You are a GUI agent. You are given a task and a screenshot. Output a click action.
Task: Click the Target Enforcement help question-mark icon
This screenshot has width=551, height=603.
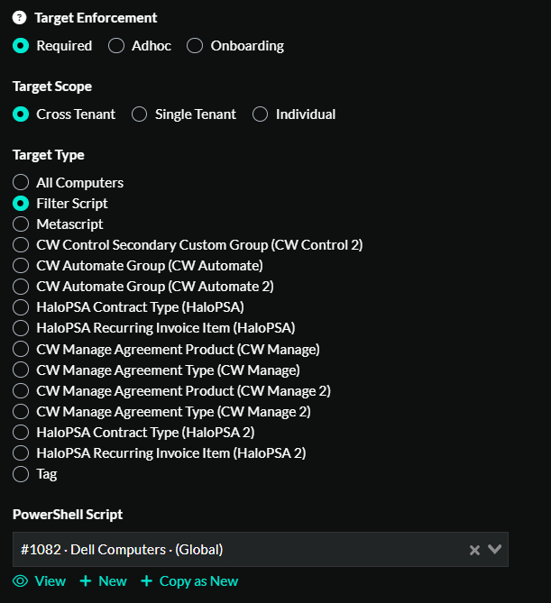tap(20, 18)
